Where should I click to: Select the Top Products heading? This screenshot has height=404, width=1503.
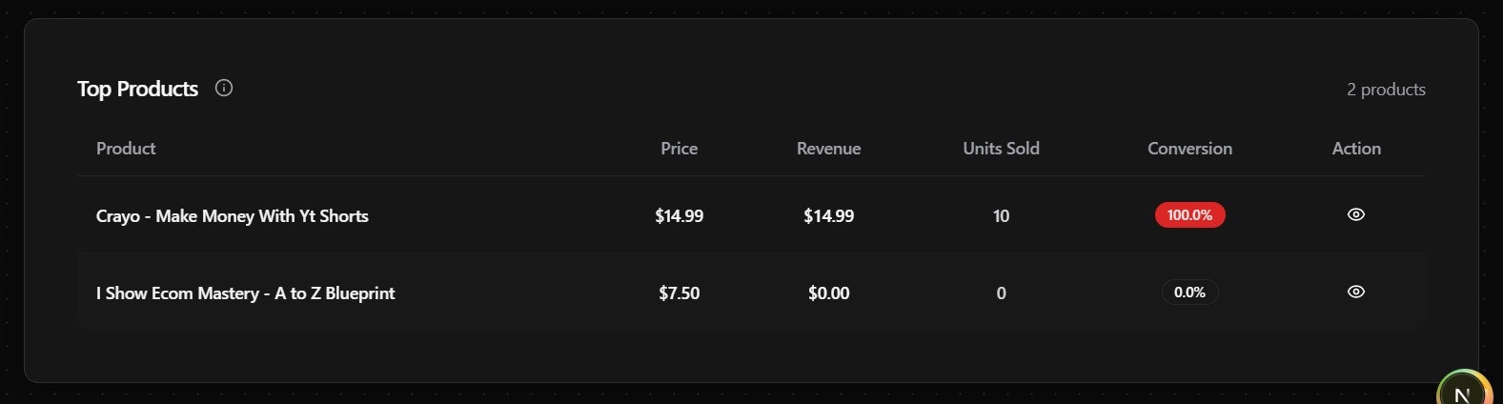tap(137, 89)
